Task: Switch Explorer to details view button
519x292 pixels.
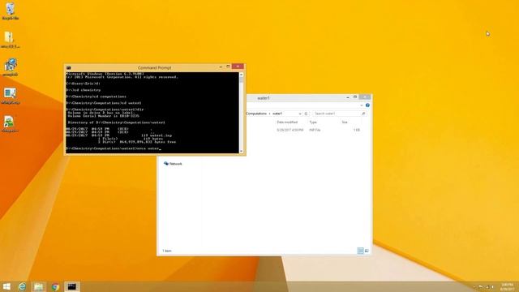Action: (x=360, y=251)
